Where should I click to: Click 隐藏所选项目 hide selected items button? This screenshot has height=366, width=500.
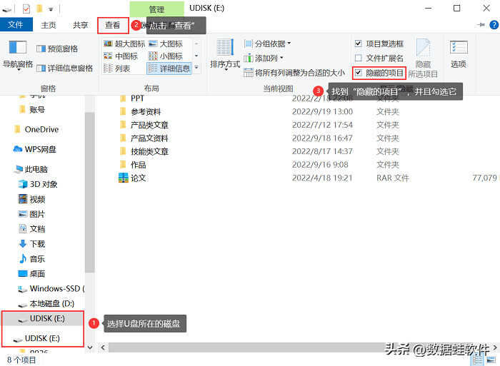pos(423,59)
